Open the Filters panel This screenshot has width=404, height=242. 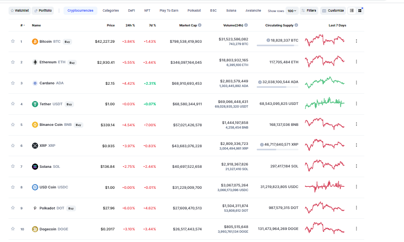[309, 10]
